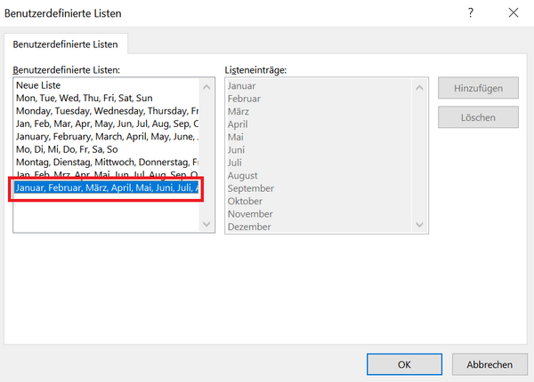Pick the 'January, February, March' list
534x382 pixels.
point(105,137)
